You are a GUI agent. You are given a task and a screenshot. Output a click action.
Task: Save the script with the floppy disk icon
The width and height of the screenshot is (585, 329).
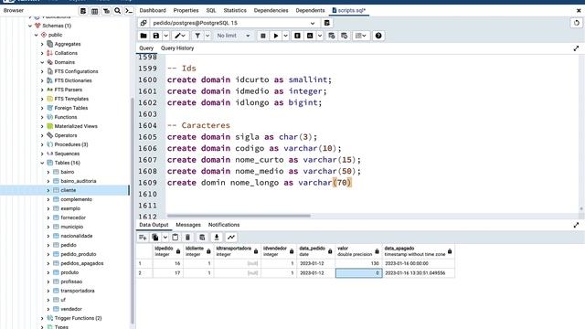pyautogui.click(x=156, y=36)
